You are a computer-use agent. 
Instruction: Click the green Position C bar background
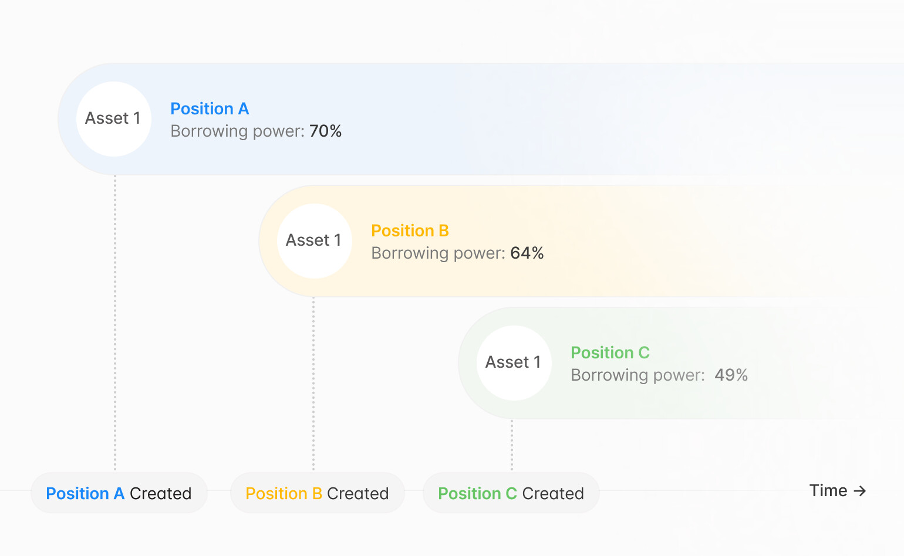pos(810,363)
